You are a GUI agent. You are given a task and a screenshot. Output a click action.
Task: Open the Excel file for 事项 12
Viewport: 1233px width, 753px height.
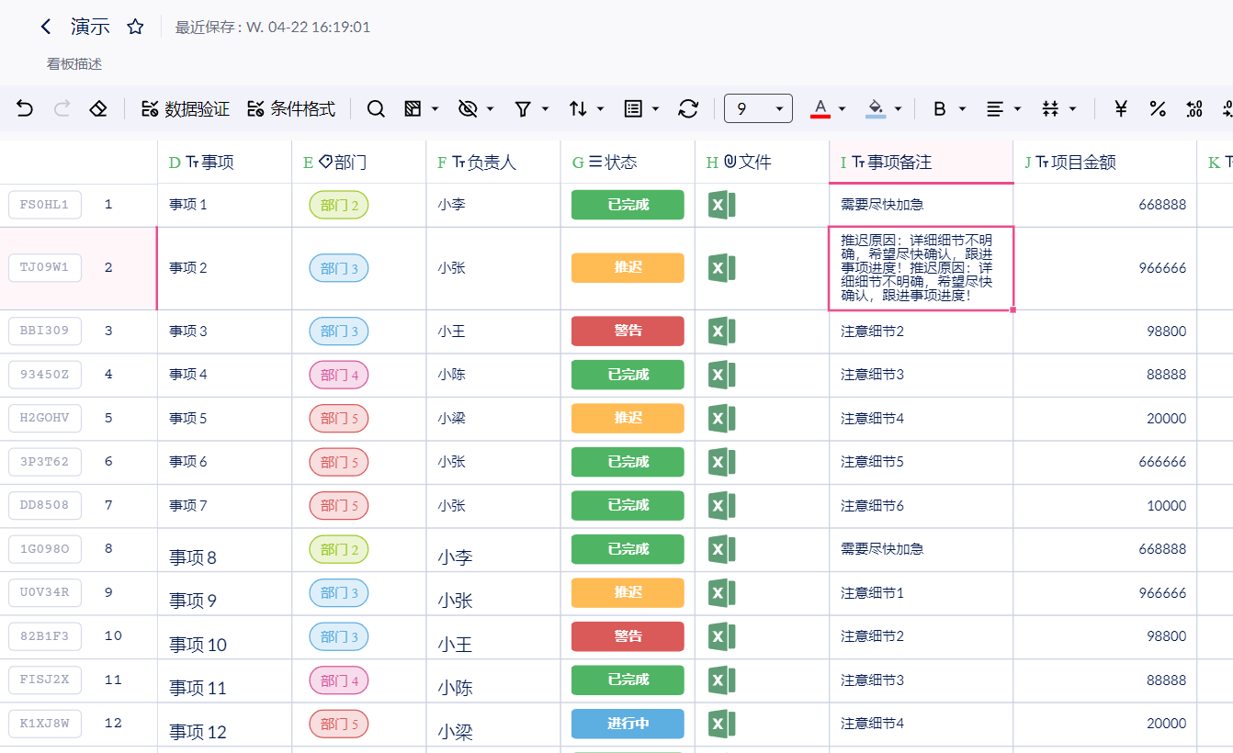721,724
